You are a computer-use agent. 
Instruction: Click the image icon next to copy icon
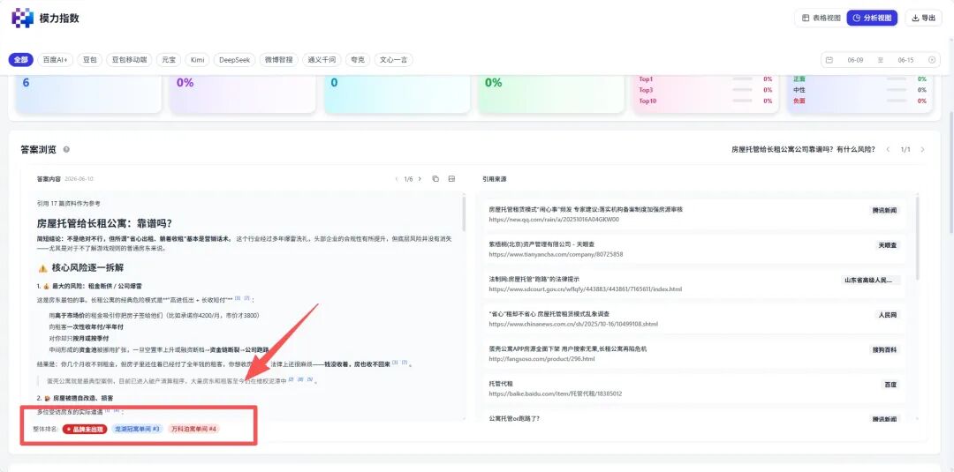(x=451, y=179)
